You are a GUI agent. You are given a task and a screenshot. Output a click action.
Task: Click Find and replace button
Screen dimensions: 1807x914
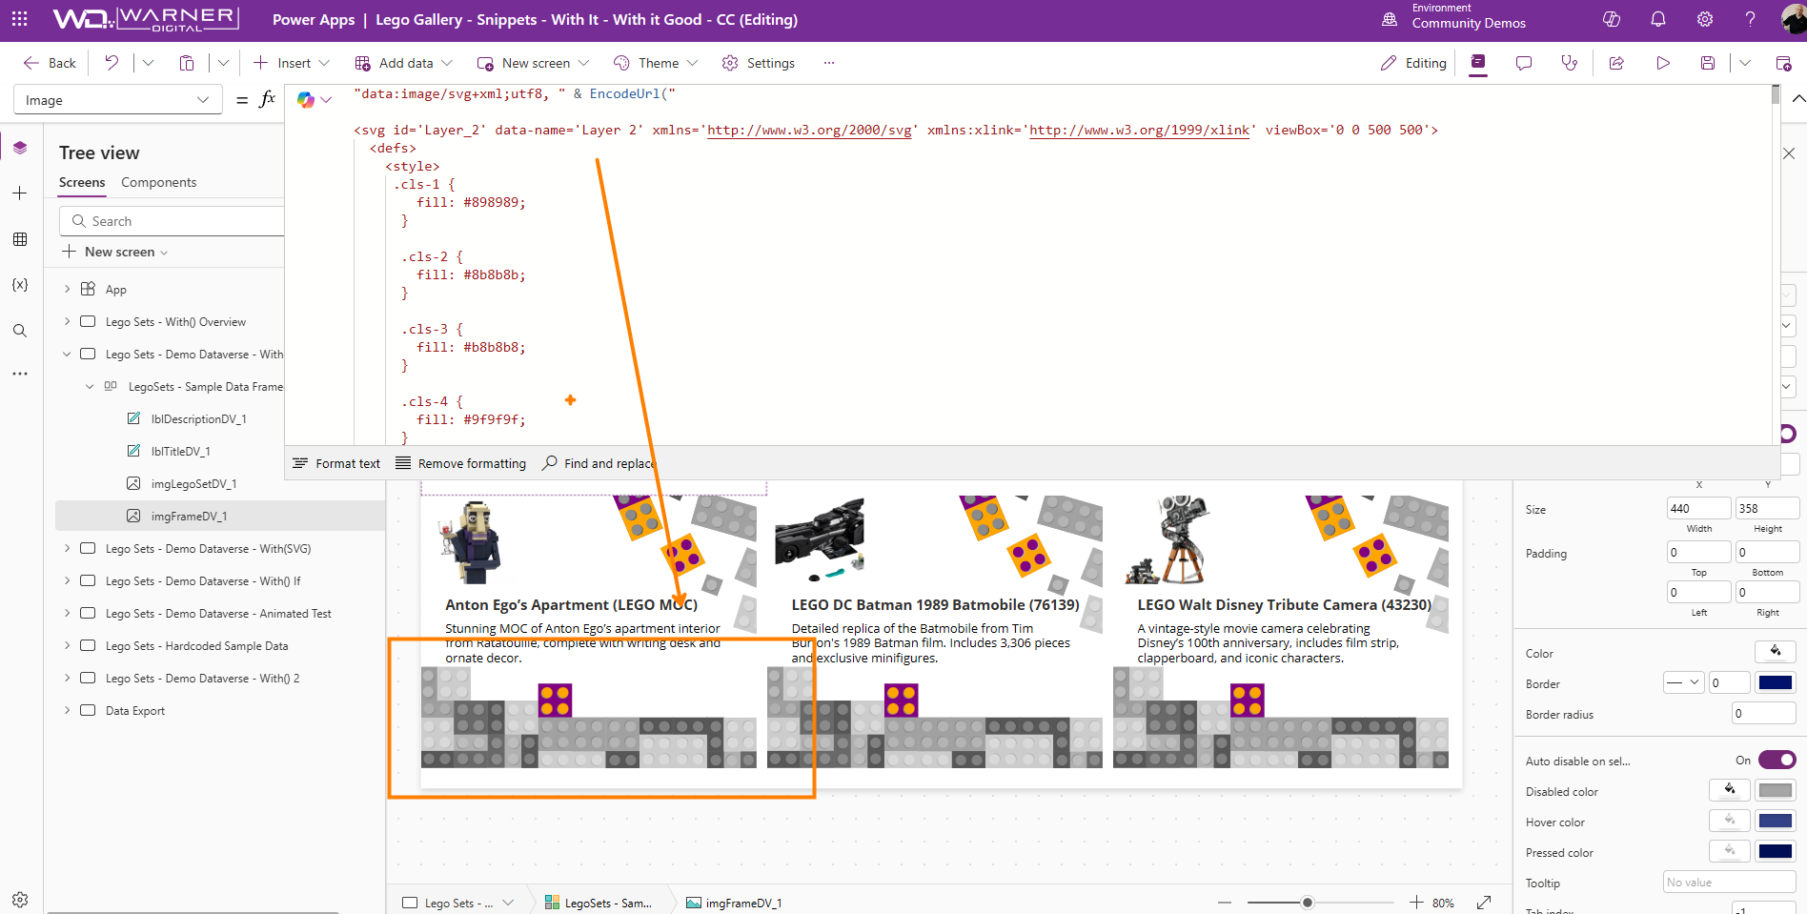click(599, 463)
